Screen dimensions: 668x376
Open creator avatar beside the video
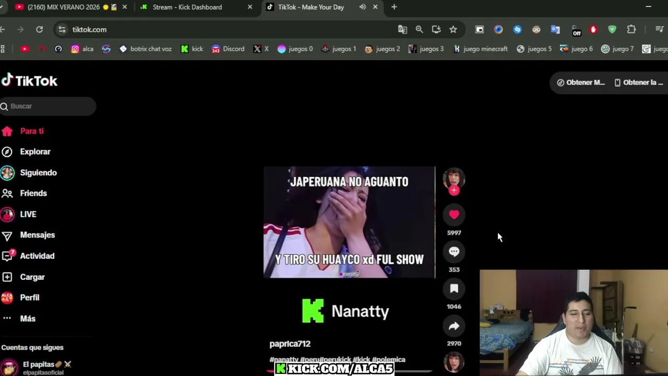click(x=454, y=178)
